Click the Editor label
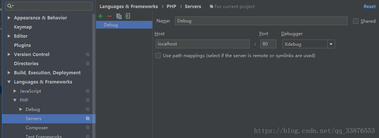 pos(21,36)
